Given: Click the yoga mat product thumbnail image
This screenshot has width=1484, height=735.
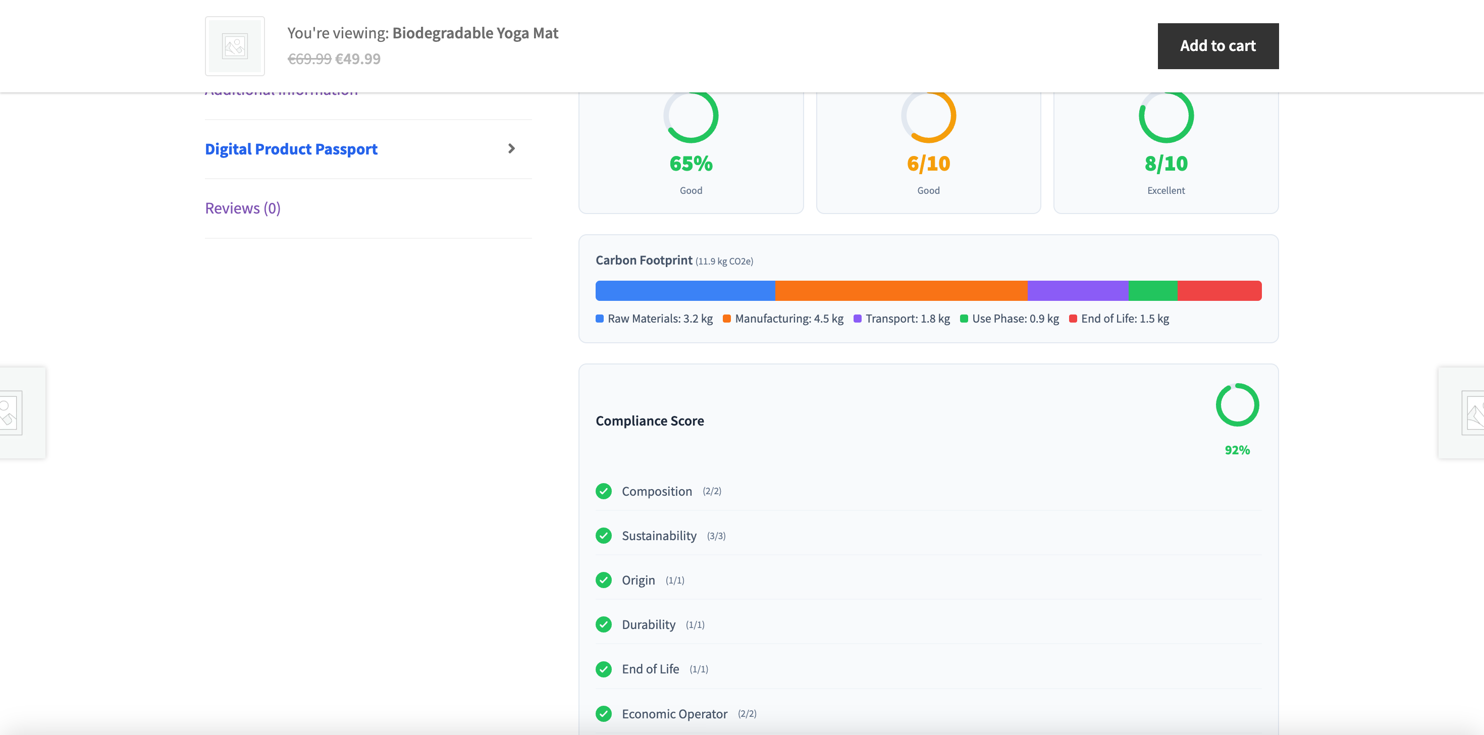Looking at the screenshot, I should pos(235,46).
